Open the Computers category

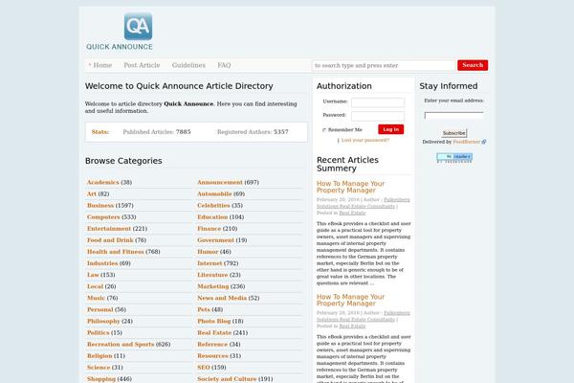click(x=103, y=217)
